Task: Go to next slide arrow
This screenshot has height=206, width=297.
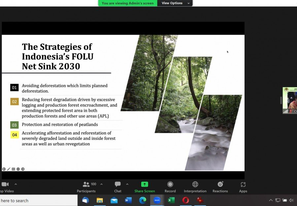Action: 23,169
